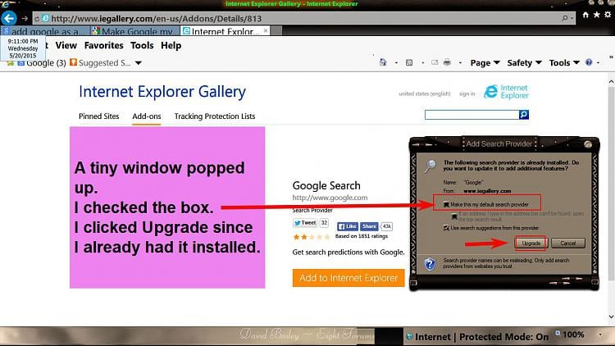Click the address bar search magnifier
615x346 pixels.
tap(565, 18)
